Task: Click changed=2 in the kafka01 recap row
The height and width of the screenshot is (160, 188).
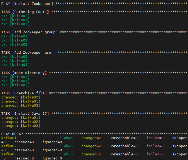Action: click(91, 138)
